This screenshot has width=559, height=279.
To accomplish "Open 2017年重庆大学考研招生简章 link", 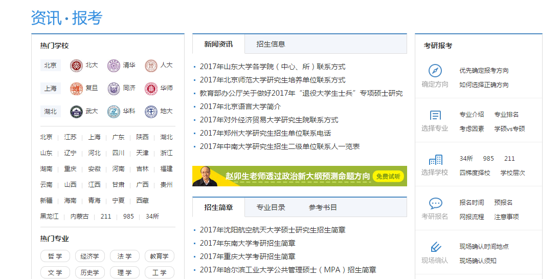I will 248,256.
